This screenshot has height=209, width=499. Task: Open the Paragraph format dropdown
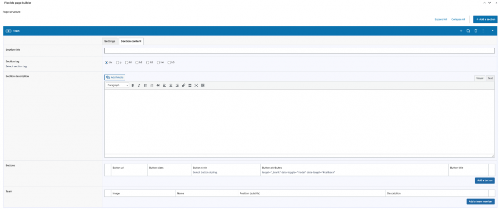(117, 85)
